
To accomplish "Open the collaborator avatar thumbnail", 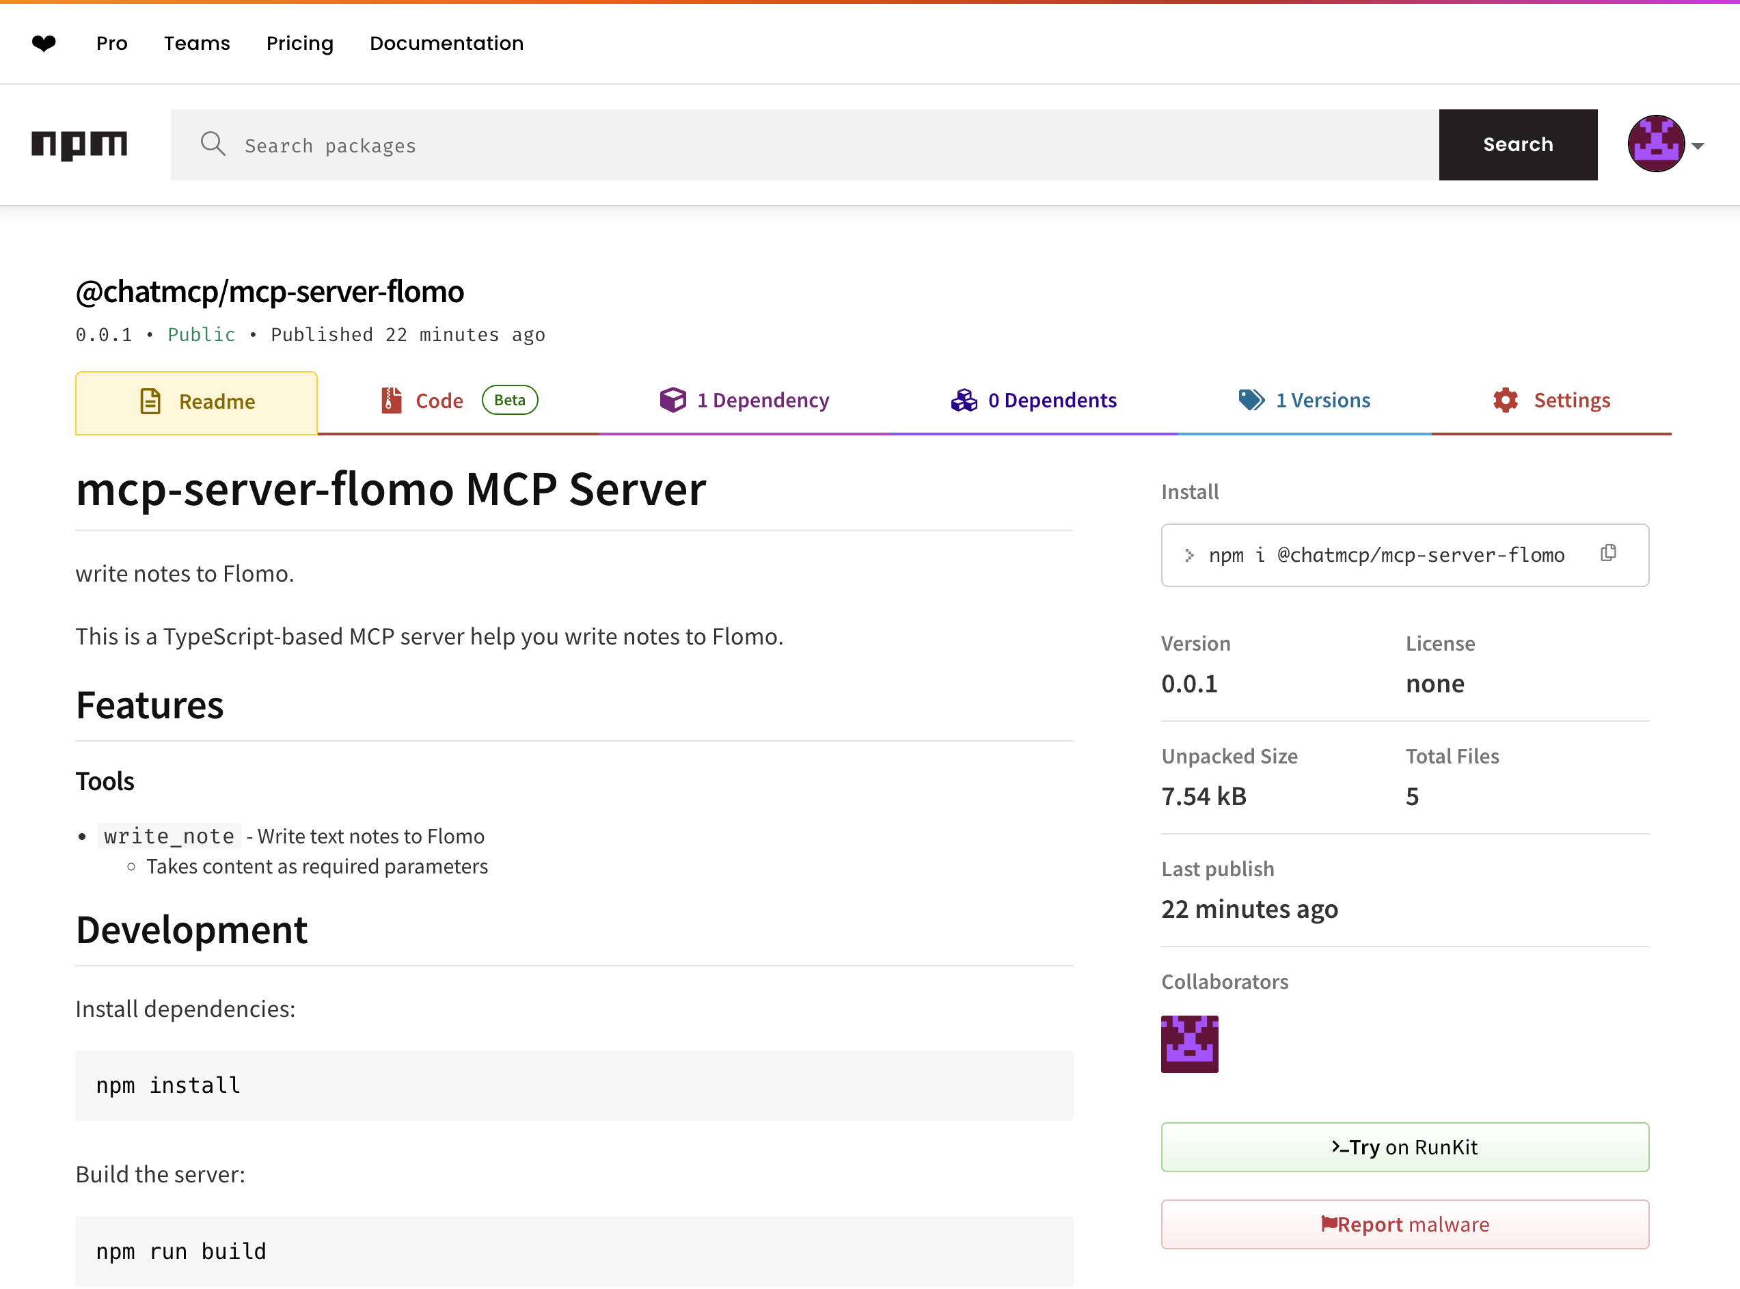I will [1189, 1043].
